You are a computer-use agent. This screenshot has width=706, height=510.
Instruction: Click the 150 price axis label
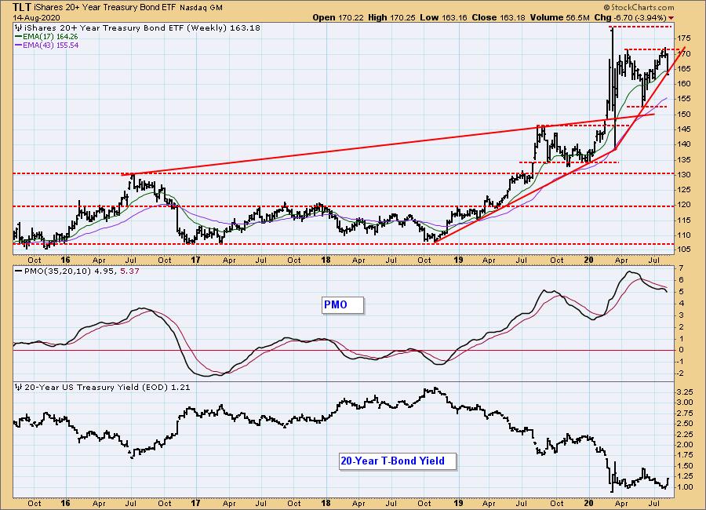click(x=684, y=114)
